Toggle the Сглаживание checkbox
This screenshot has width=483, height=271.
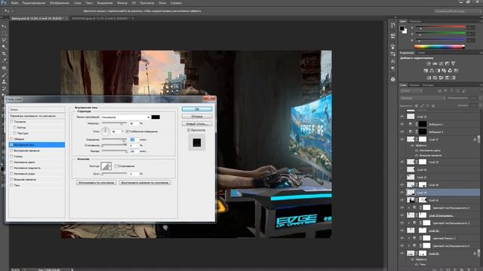pyautogui.click(x=116, y=166)
